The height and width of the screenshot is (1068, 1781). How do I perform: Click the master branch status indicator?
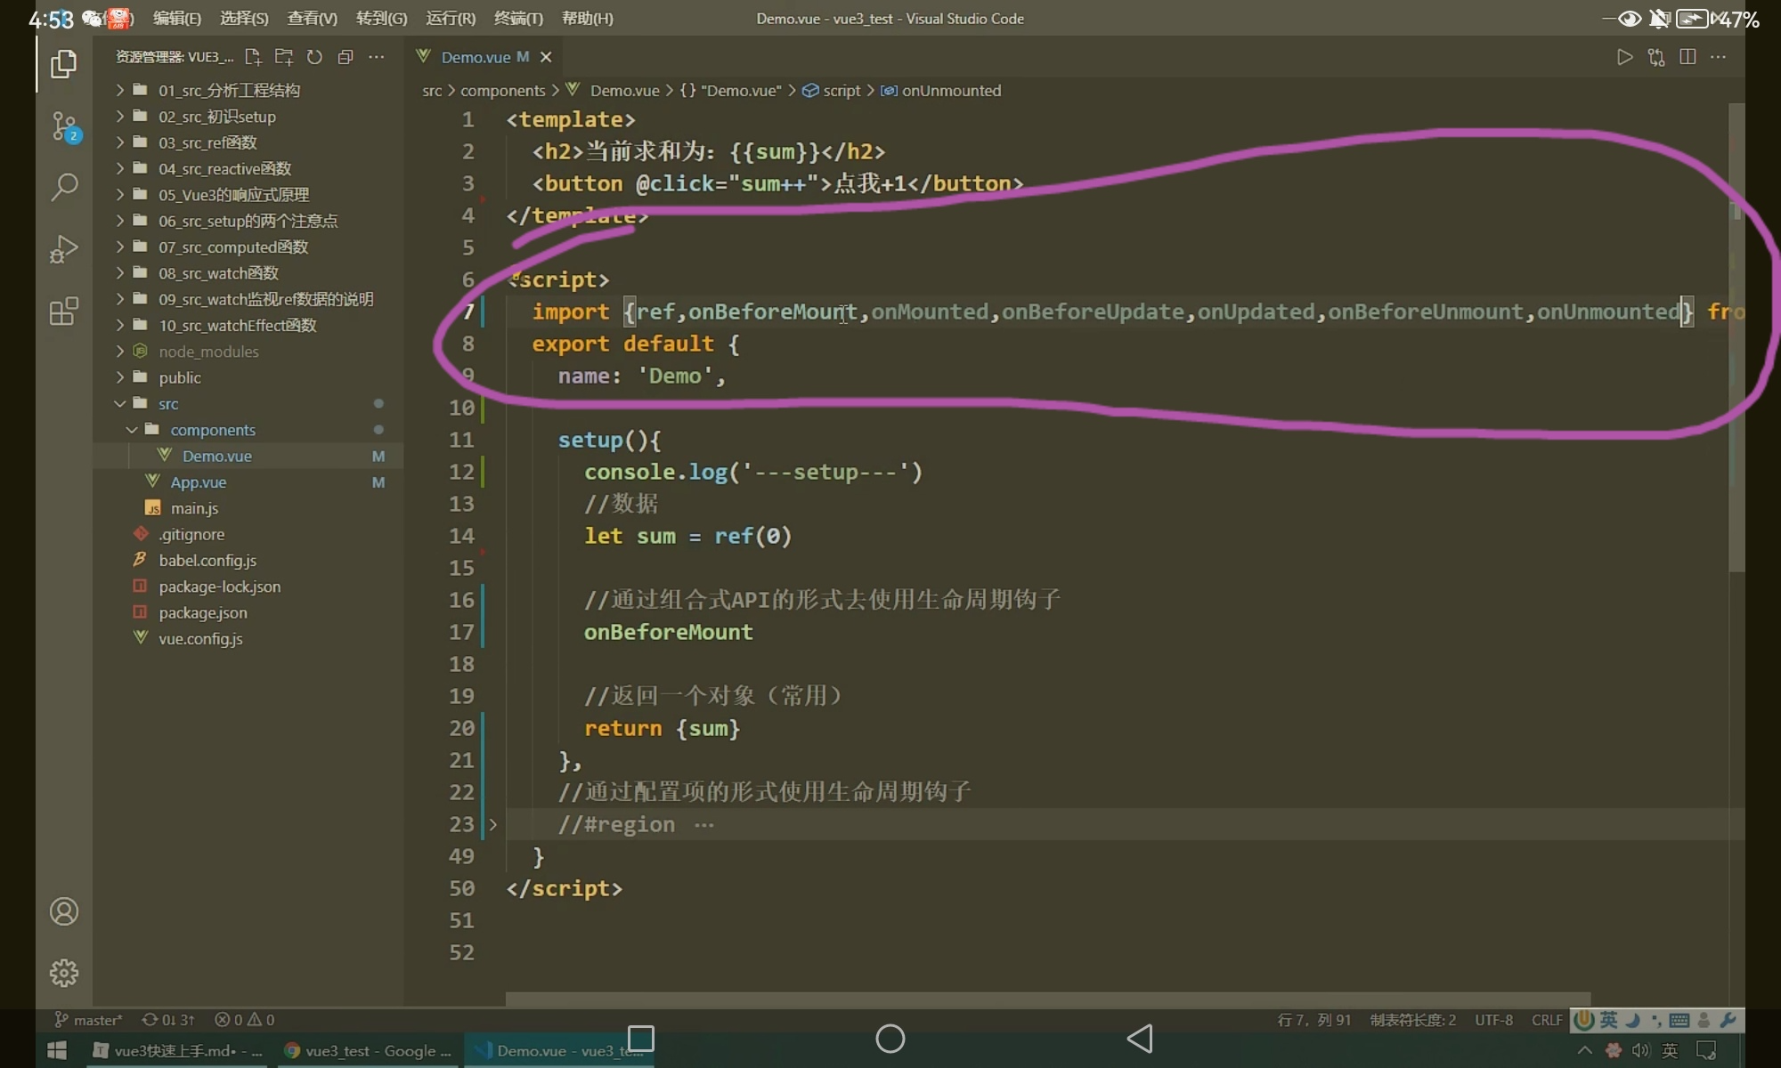(89, 1019)
